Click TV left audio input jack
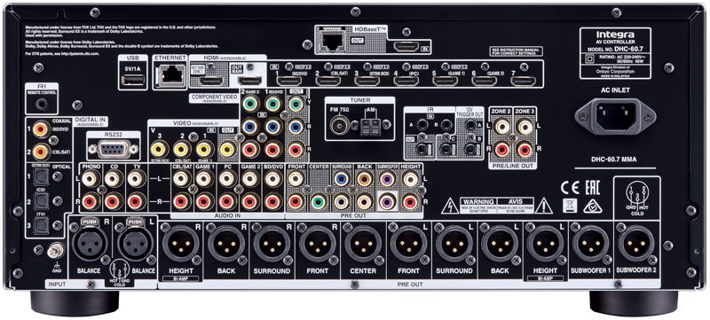Screen dimensions: 710x320 (x=137, y=179)
